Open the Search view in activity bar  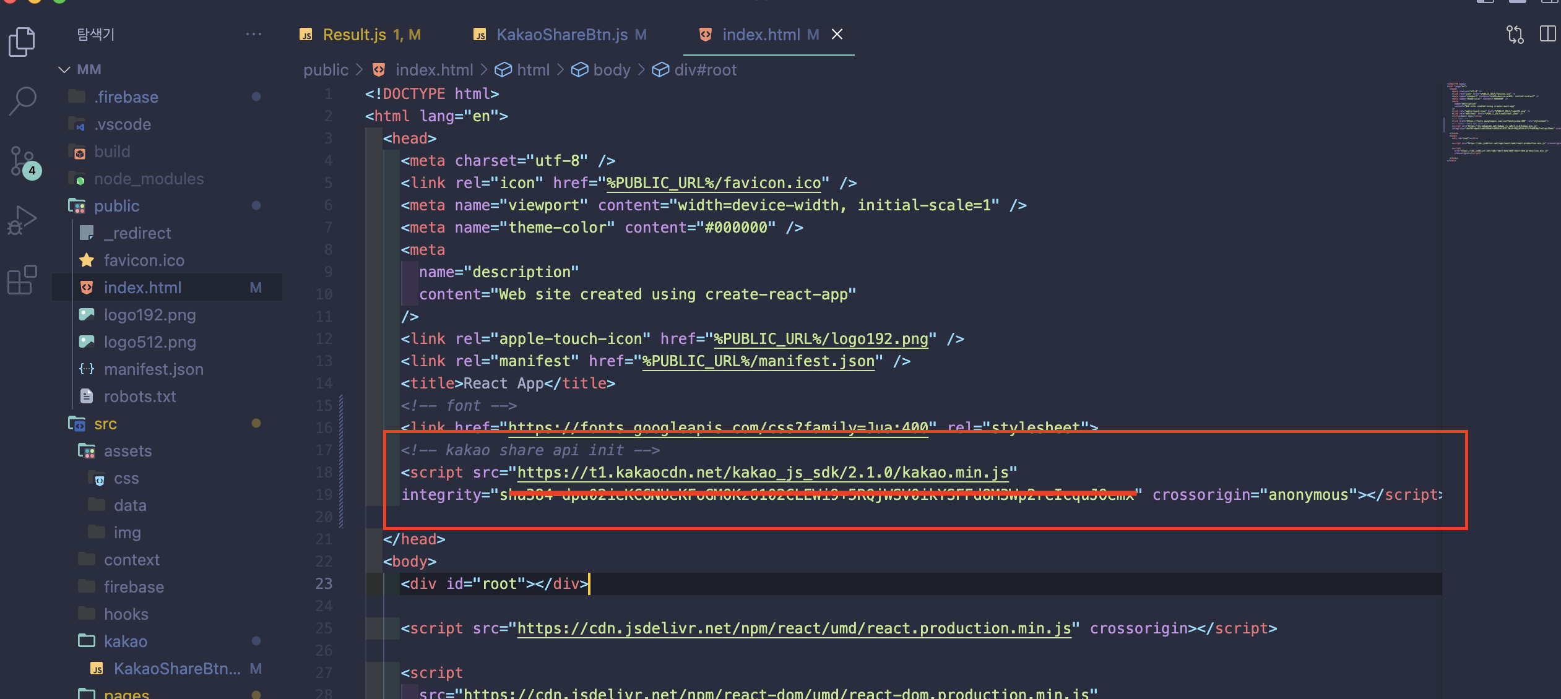pos(22,100)
